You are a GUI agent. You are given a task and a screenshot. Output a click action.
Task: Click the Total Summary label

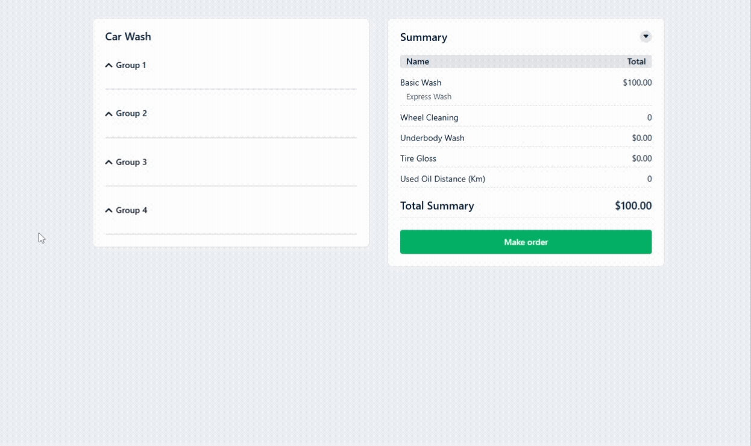point(437,206)
